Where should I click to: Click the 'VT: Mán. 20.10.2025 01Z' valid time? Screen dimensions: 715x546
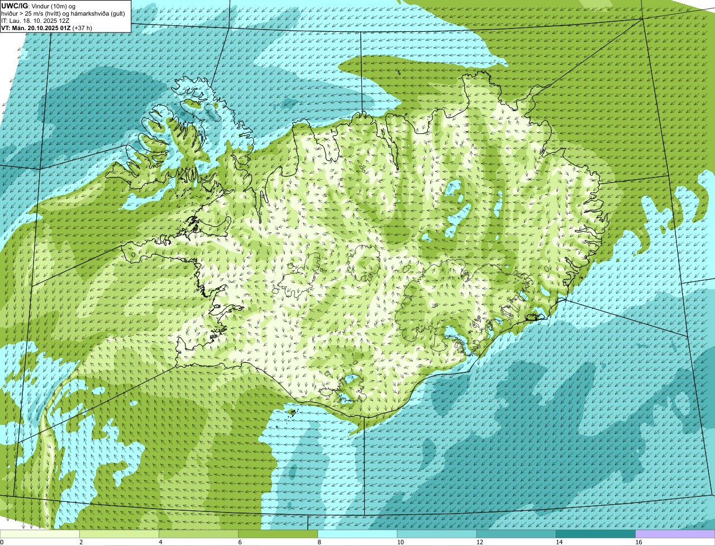point(46,28)
